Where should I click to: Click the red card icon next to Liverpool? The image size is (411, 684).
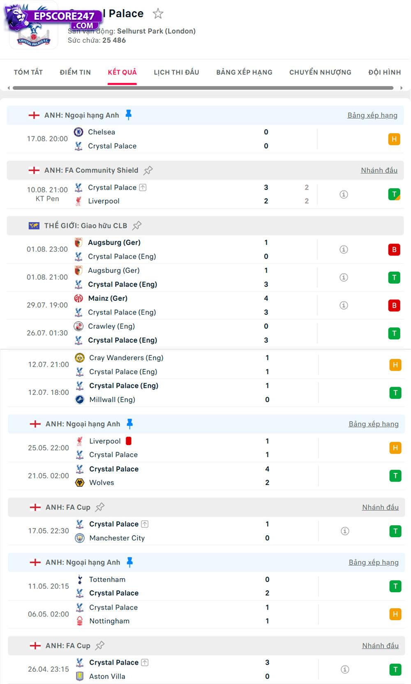click(129, 441)
